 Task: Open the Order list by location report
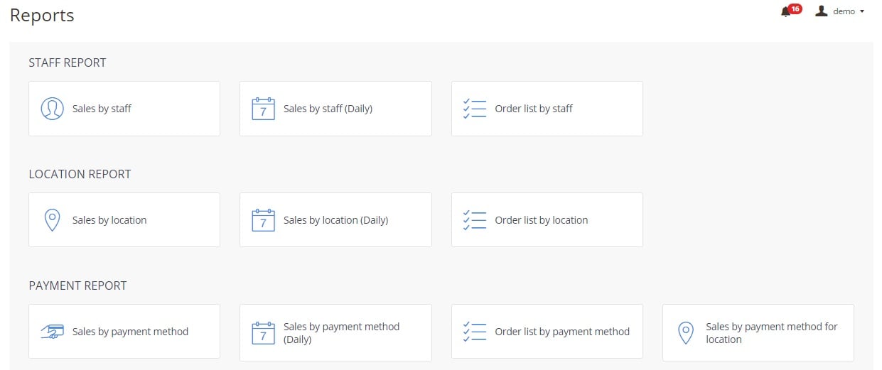click(547, 220)
